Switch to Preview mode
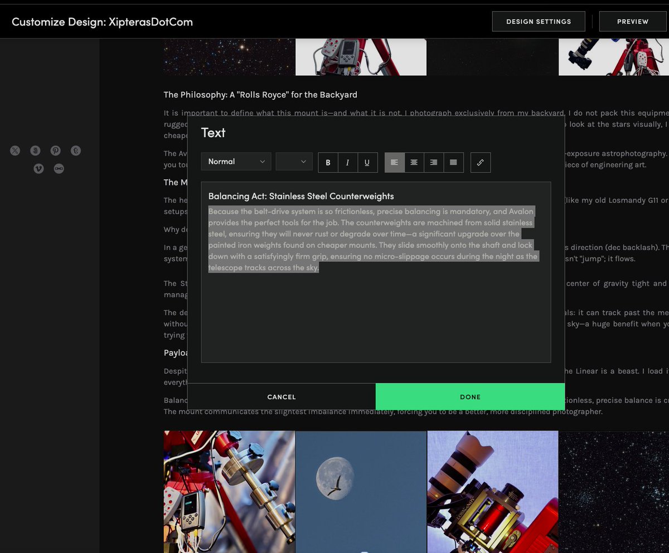This screenshot has height=553, width=669. (632, 21)
